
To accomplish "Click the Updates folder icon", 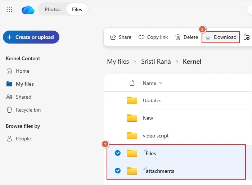I will click(132, 100).
